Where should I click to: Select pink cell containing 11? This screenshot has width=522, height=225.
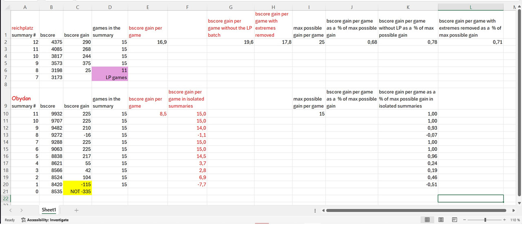tap(110, 71)
